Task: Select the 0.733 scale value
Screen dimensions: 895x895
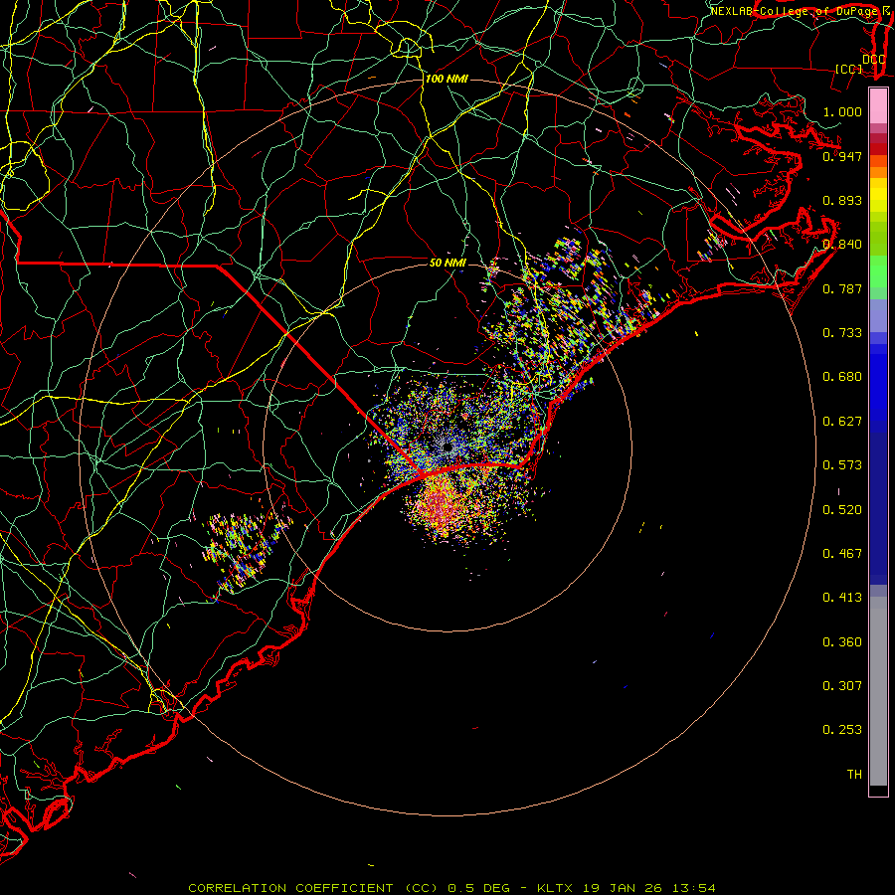Action: (x=842, y=333)
